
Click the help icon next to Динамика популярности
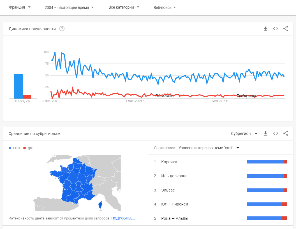click(62, 29)
